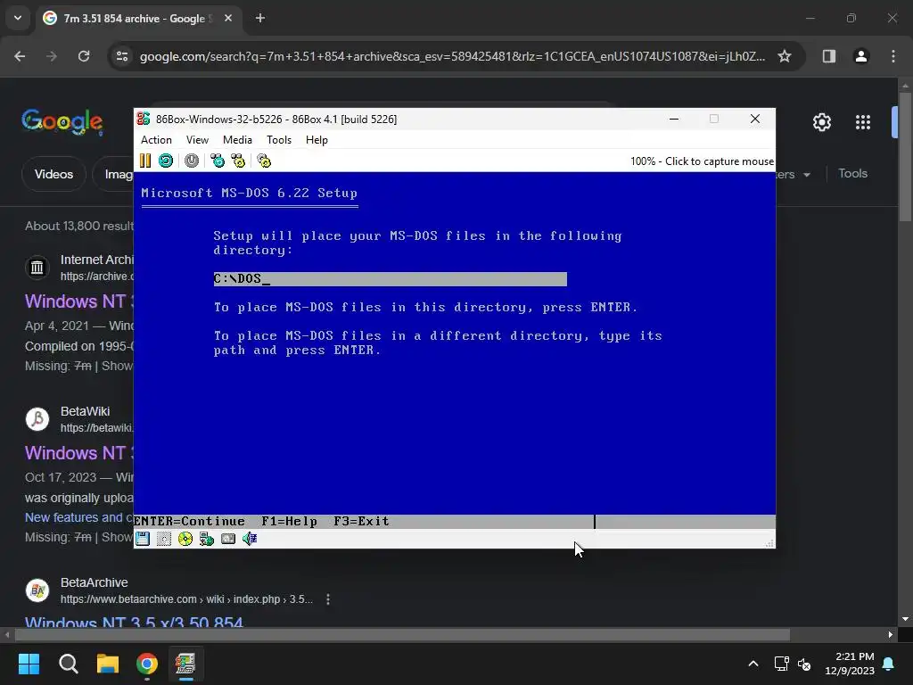Go back to the previous page
Viewport: 913px width, 685px height.
pos(20,56)
